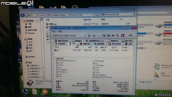The width and height of the screenshot is (172, 97).
Task: Toggle the TRIM feature checkbox
Action: (94, 77)
